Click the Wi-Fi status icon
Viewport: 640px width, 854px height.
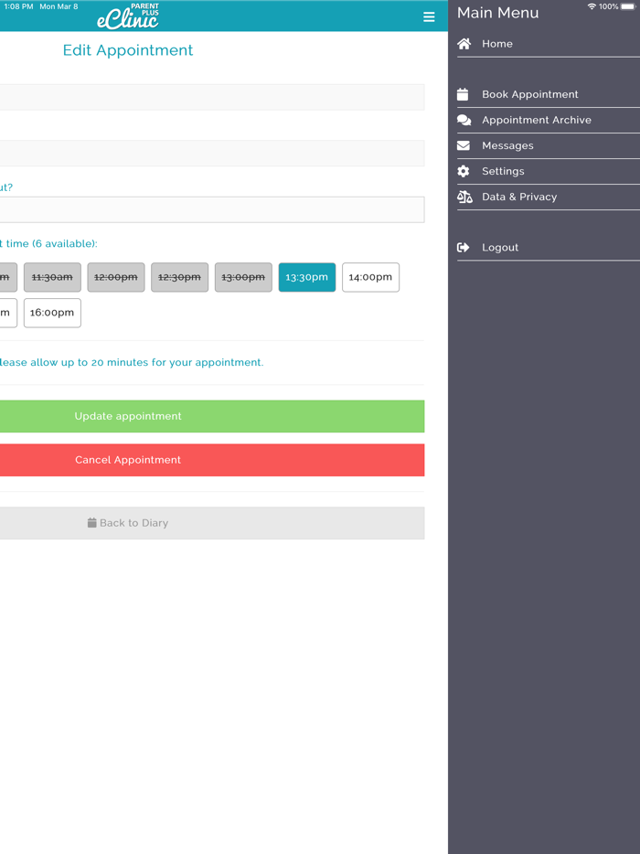592,6
